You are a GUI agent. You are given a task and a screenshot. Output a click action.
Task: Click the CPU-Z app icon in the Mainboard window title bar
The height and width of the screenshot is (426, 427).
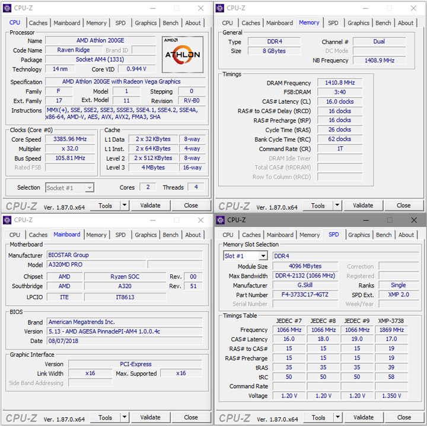tap(7, 220)
